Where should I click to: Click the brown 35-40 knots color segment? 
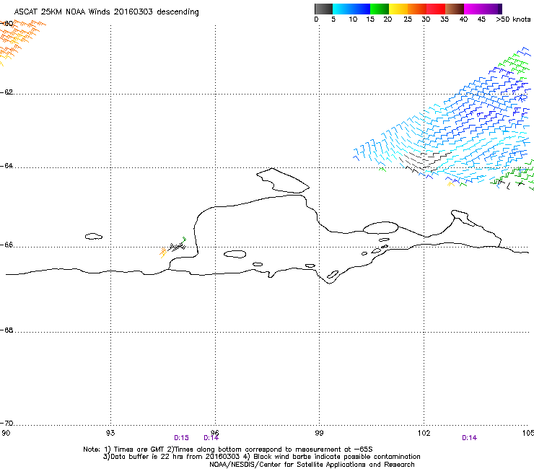point(455,9)
